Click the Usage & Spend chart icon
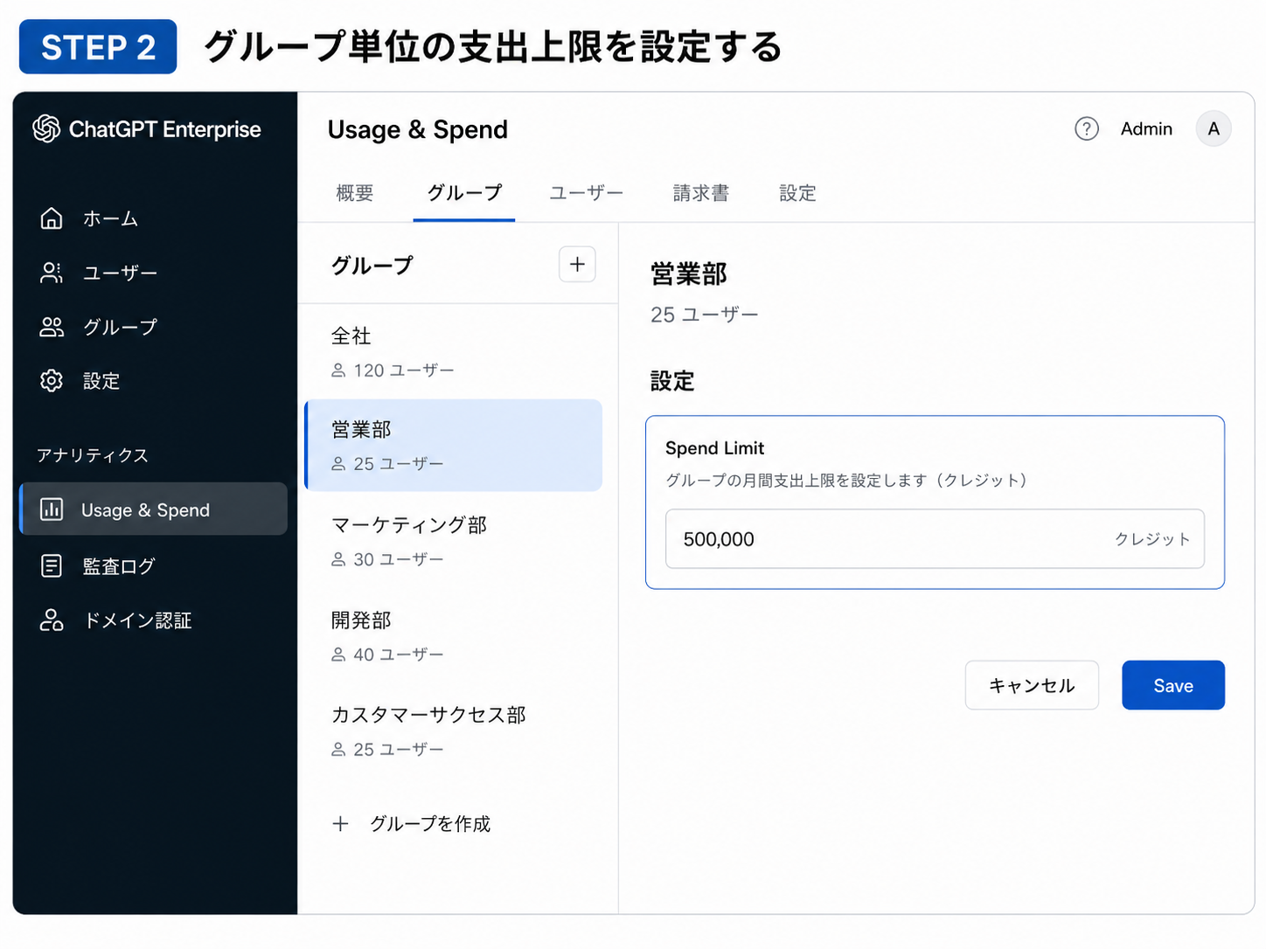Viewport: 1266px width, 949px height. 52,509
